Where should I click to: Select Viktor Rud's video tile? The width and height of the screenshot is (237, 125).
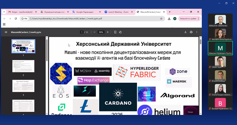pyautogui.click(x=220, y=62)
